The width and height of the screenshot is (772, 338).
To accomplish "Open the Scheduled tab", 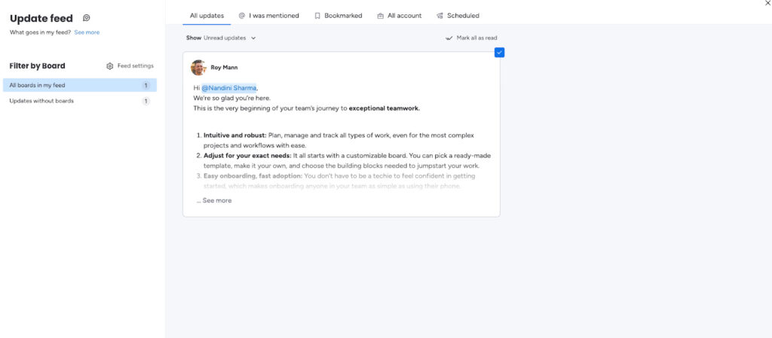I will click(x=462, y=16).
